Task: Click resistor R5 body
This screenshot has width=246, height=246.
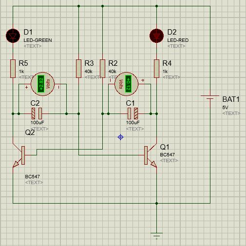Action: click(13, 69)
